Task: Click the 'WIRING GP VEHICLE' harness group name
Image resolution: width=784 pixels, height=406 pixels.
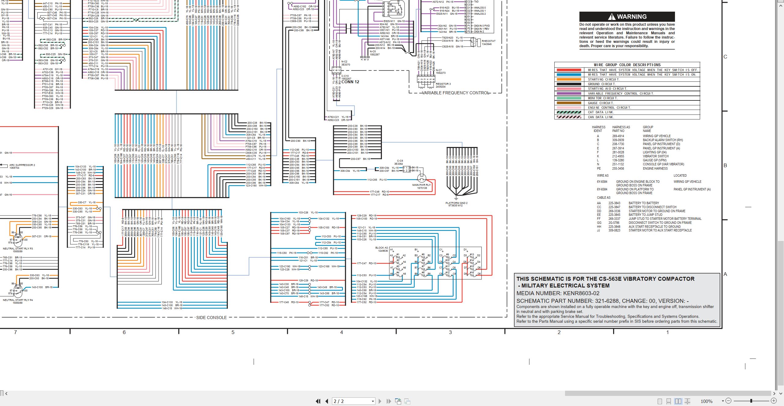Action: click(657, 136)
